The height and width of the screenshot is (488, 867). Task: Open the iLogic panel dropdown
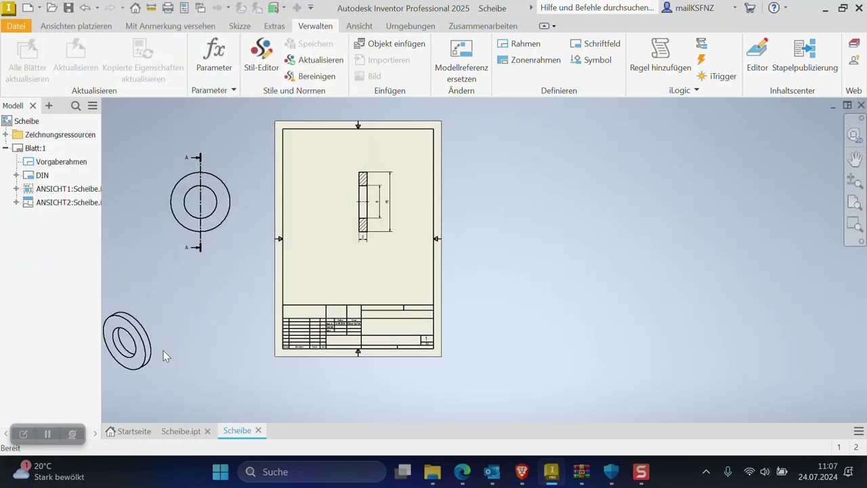(x=696, y=90)
